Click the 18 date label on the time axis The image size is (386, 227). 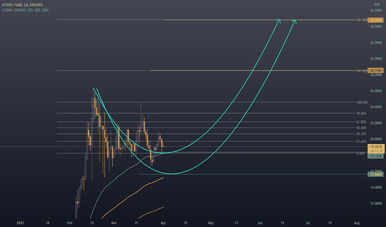(x=47, y=223)
